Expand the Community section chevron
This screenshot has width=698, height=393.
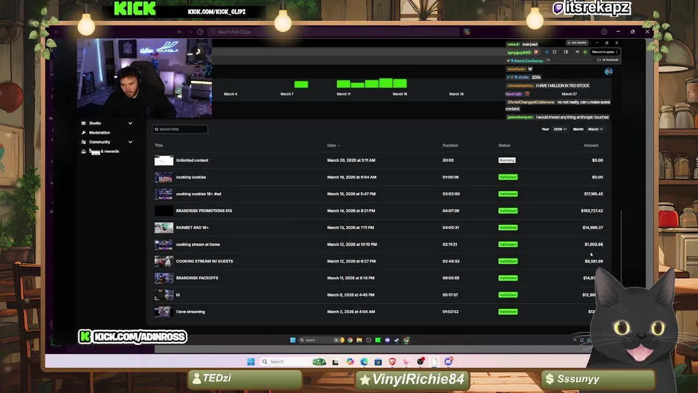point(130,142)
